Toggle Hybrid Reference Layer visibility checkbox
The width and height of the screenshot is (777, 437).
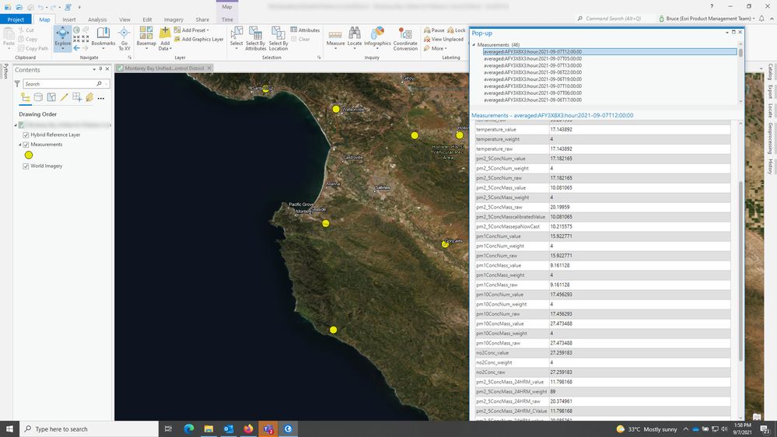click(x=26, y=135)
